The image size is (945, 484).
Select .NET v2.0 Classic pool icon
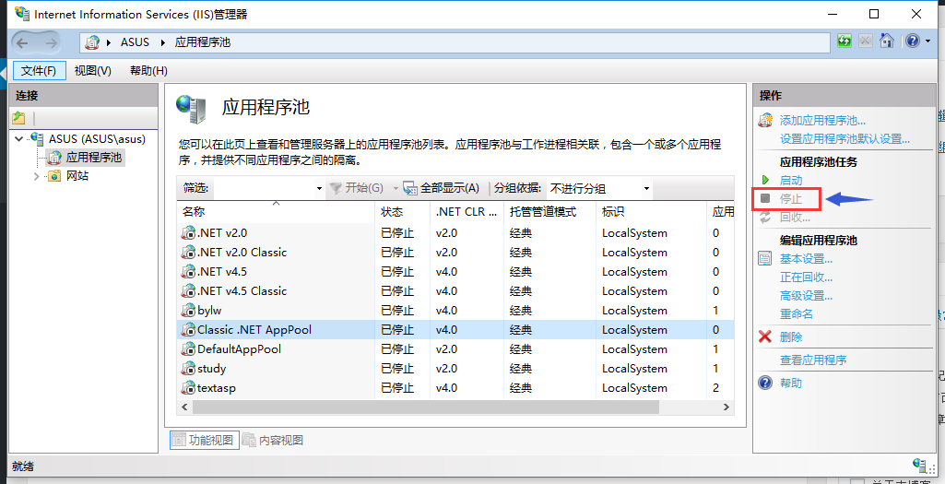(x=188, y=252)
